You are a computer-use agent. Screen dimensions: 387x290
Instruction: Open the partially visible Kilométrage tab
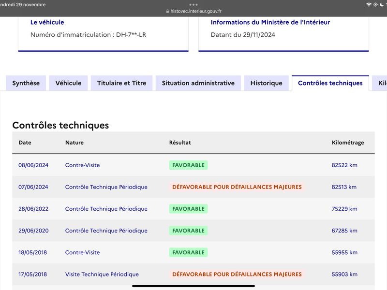(381, 83)
